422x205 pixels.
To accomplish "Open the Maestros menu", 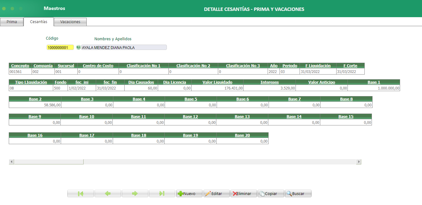I will pyautogui.click(x=54, y=8).
